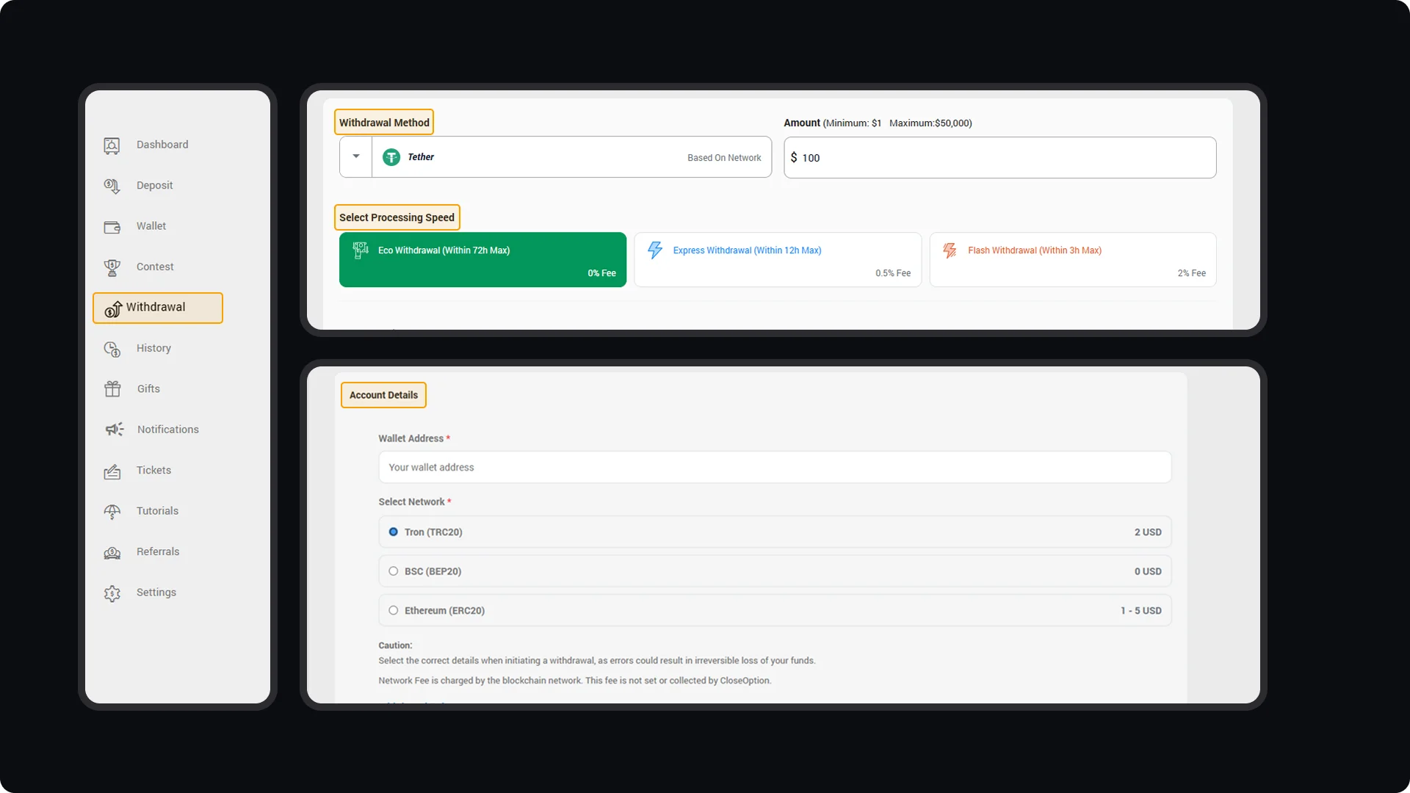Click the History clock icon
1410x793 pixels.
(112, 349)
